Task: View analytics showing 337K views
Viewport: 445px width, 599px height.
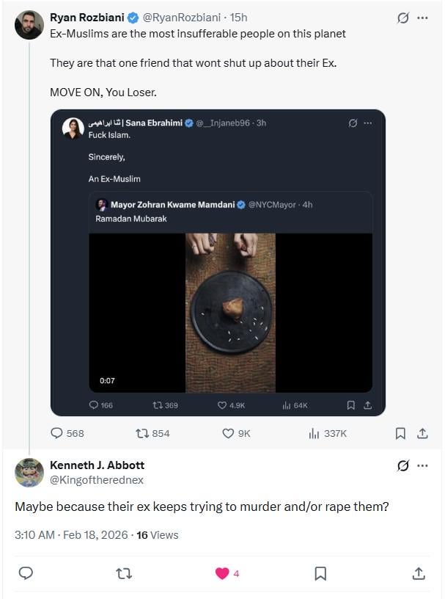Action: pos(315,433)
